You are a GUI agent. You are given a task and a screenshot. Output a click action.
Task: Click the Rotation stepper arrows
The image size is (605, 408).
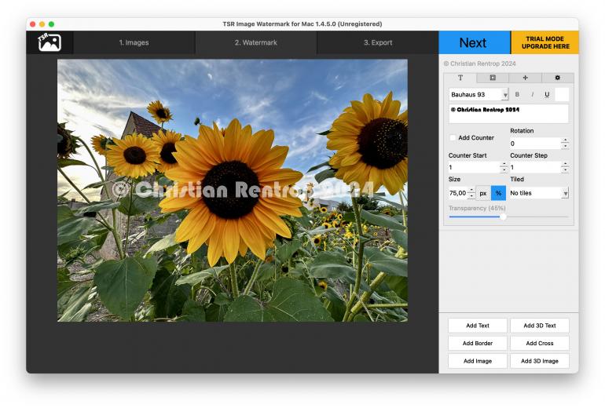coord(565,144)
